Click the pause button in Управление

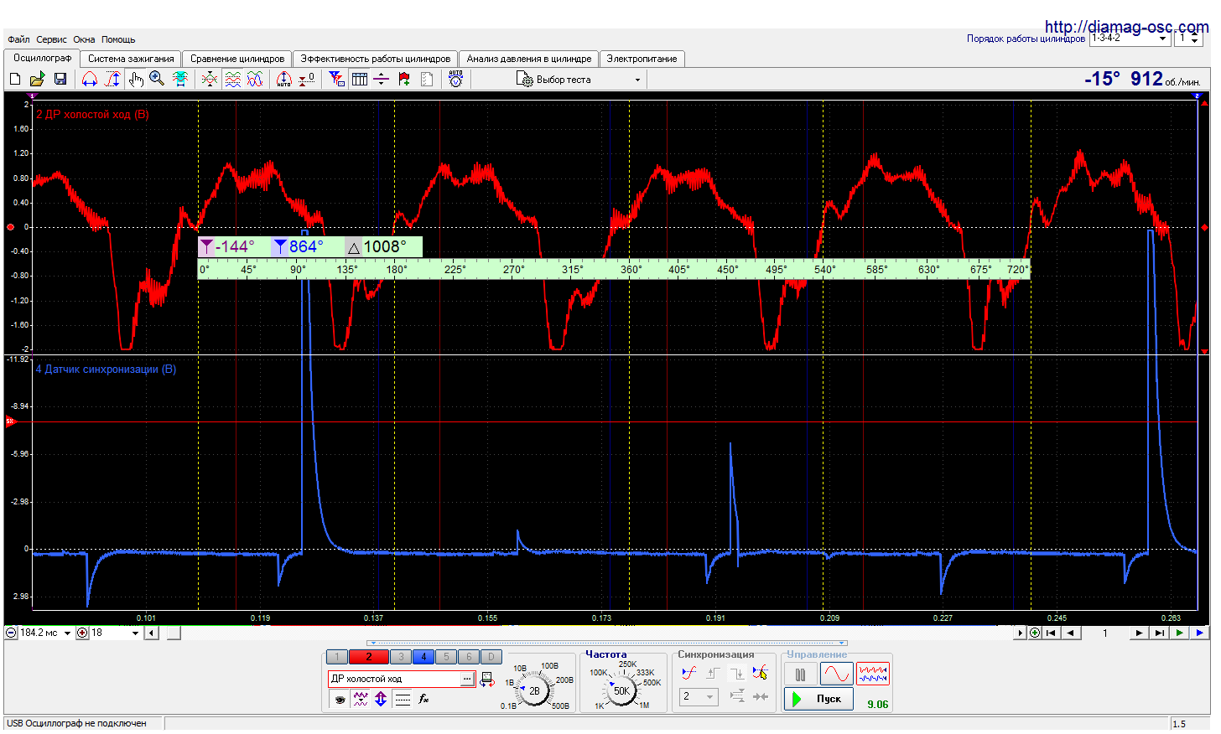click(x=801, y=675)
